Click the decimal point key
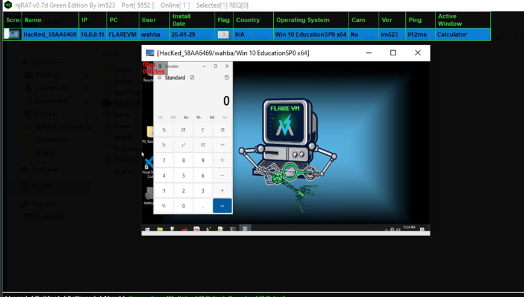This screenshot has height=297, width=524. 203,206
